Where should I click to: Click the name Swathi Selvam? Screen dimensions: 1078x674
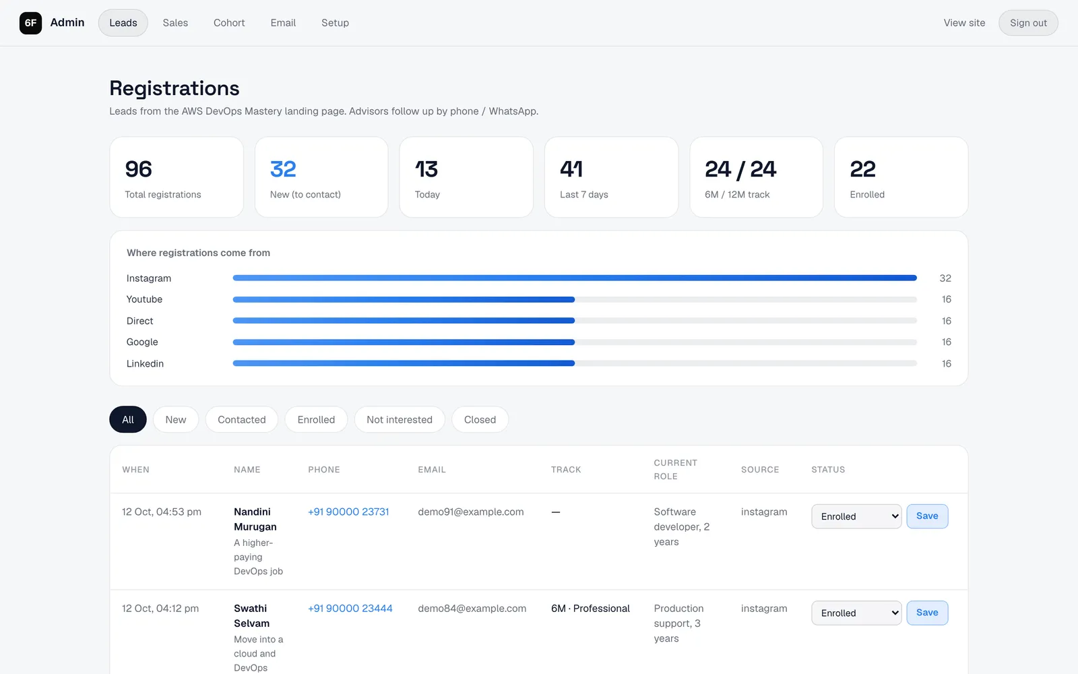point(252,616)
